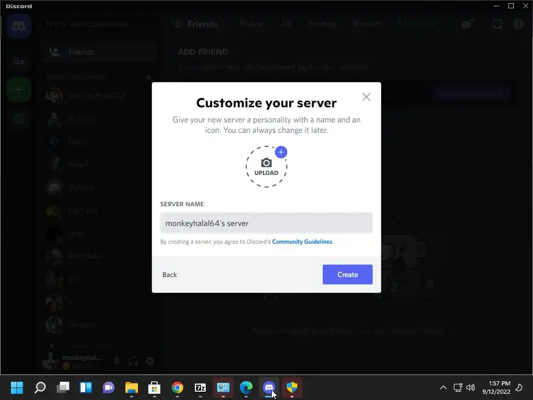The width and height of the screenshot is (533, 400).
Task: Open New Group DM icon
Action: coord(467,24)
